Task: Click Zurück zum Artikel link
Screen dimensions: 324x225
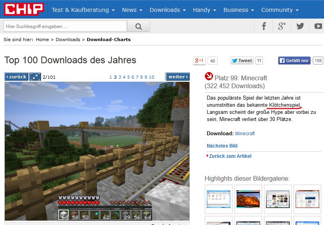Action: [x=230, y=156]
